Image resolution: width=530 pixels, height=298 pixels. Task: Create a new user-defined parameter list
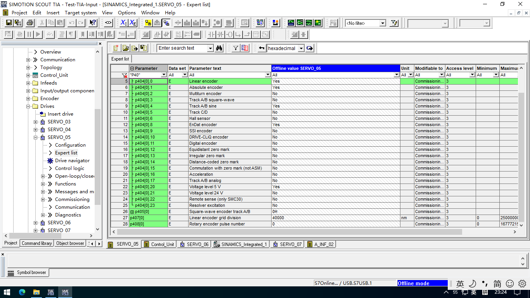click(x=116, y=48)
